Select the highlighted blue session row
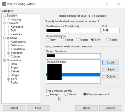 73,75
